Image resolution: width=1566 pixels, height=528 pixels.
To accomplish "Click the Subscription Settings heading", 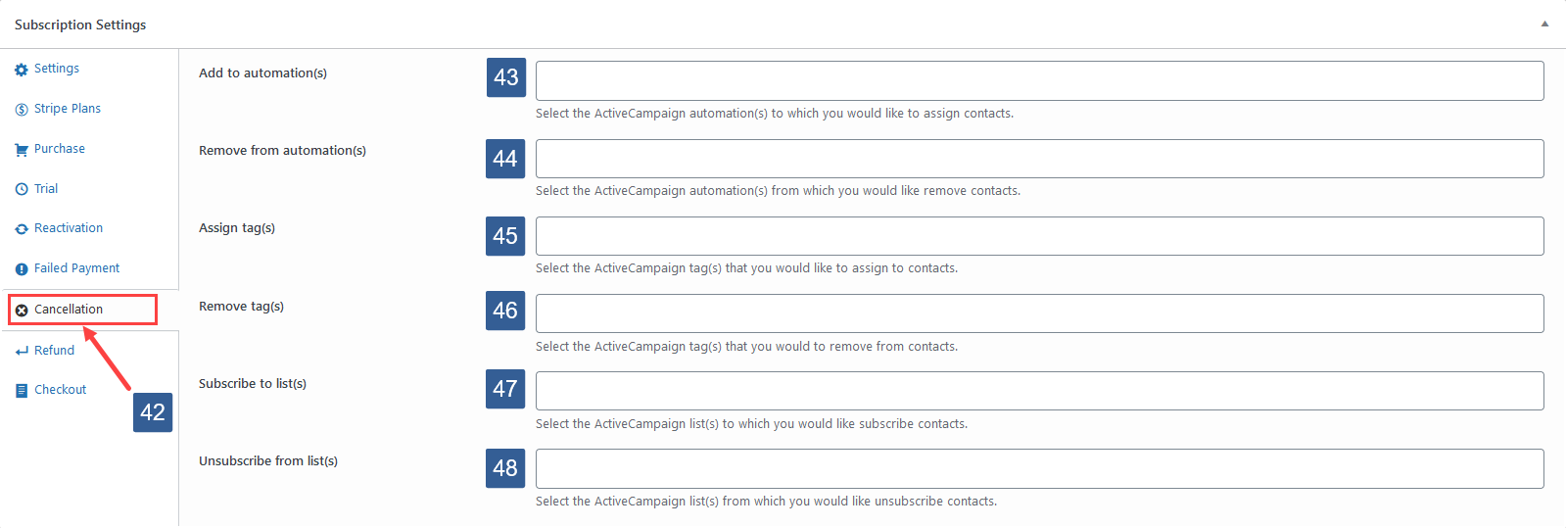I will coord(80,24).
